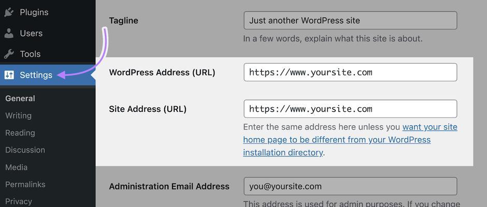Click the Tagline text field
Image resolution: width=487 pixels, height=207 pixels.
coord(350,21)
